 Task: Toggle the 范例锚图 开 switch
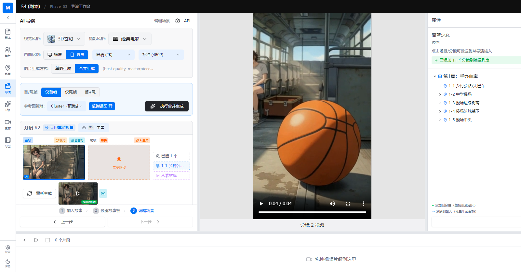tap(102, 106)
